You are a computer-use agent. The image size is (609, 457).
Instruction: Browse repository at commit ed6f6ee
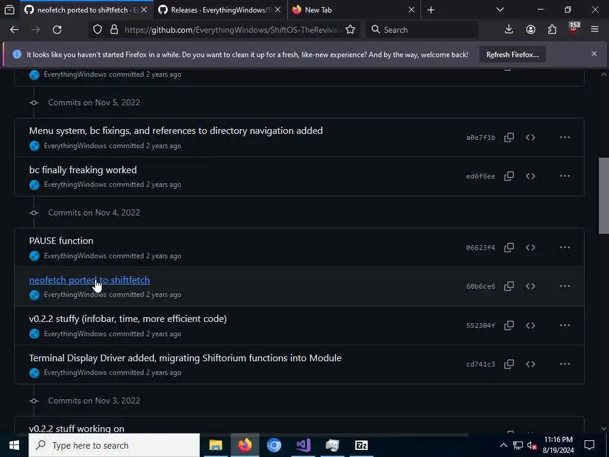[530, 176]
